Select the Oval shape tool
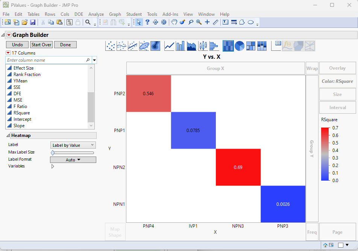The height and width of the screenshot is (251, 358). (x=251, y=22)
